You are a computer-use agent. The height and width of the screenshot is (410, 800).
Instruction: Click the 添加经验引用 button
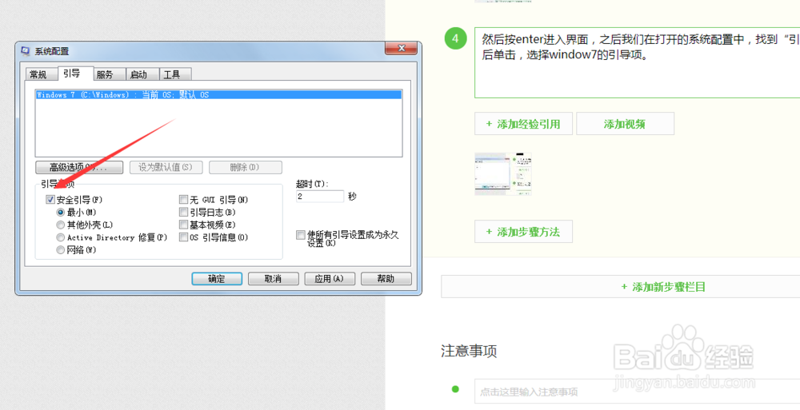[522, 124]
